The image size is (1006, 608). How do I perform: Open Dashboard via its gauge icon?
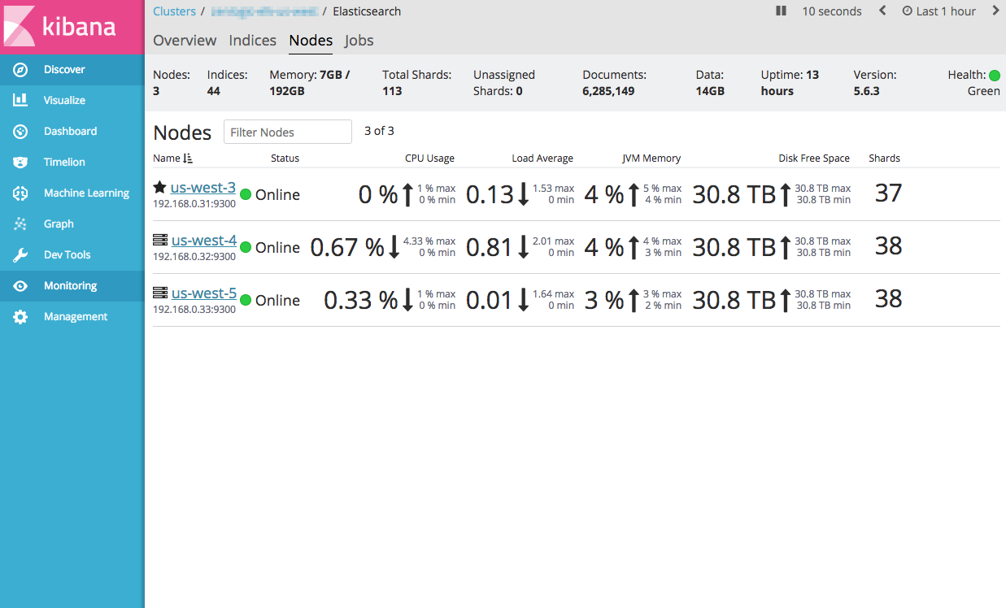(x=20, y=132)
